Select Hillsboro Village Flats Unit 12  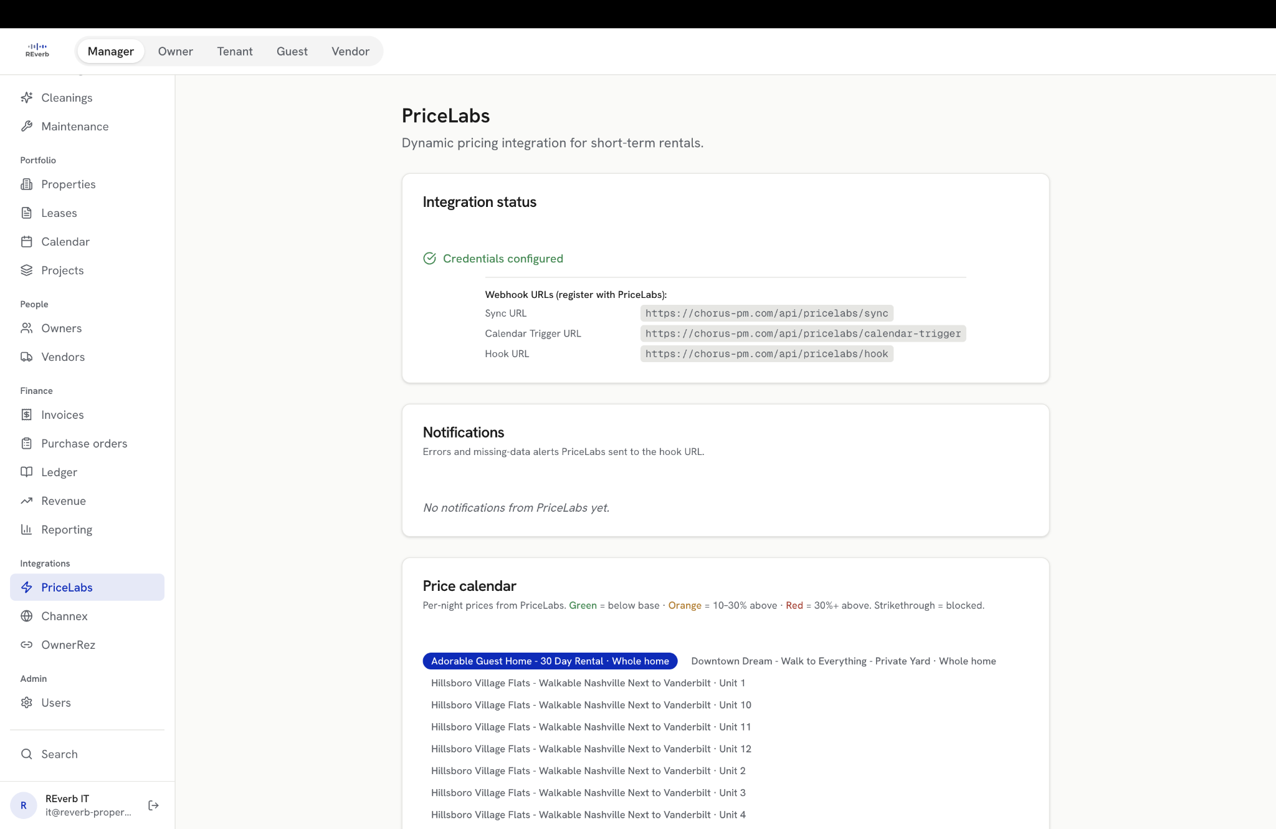(x=591, y=749)
